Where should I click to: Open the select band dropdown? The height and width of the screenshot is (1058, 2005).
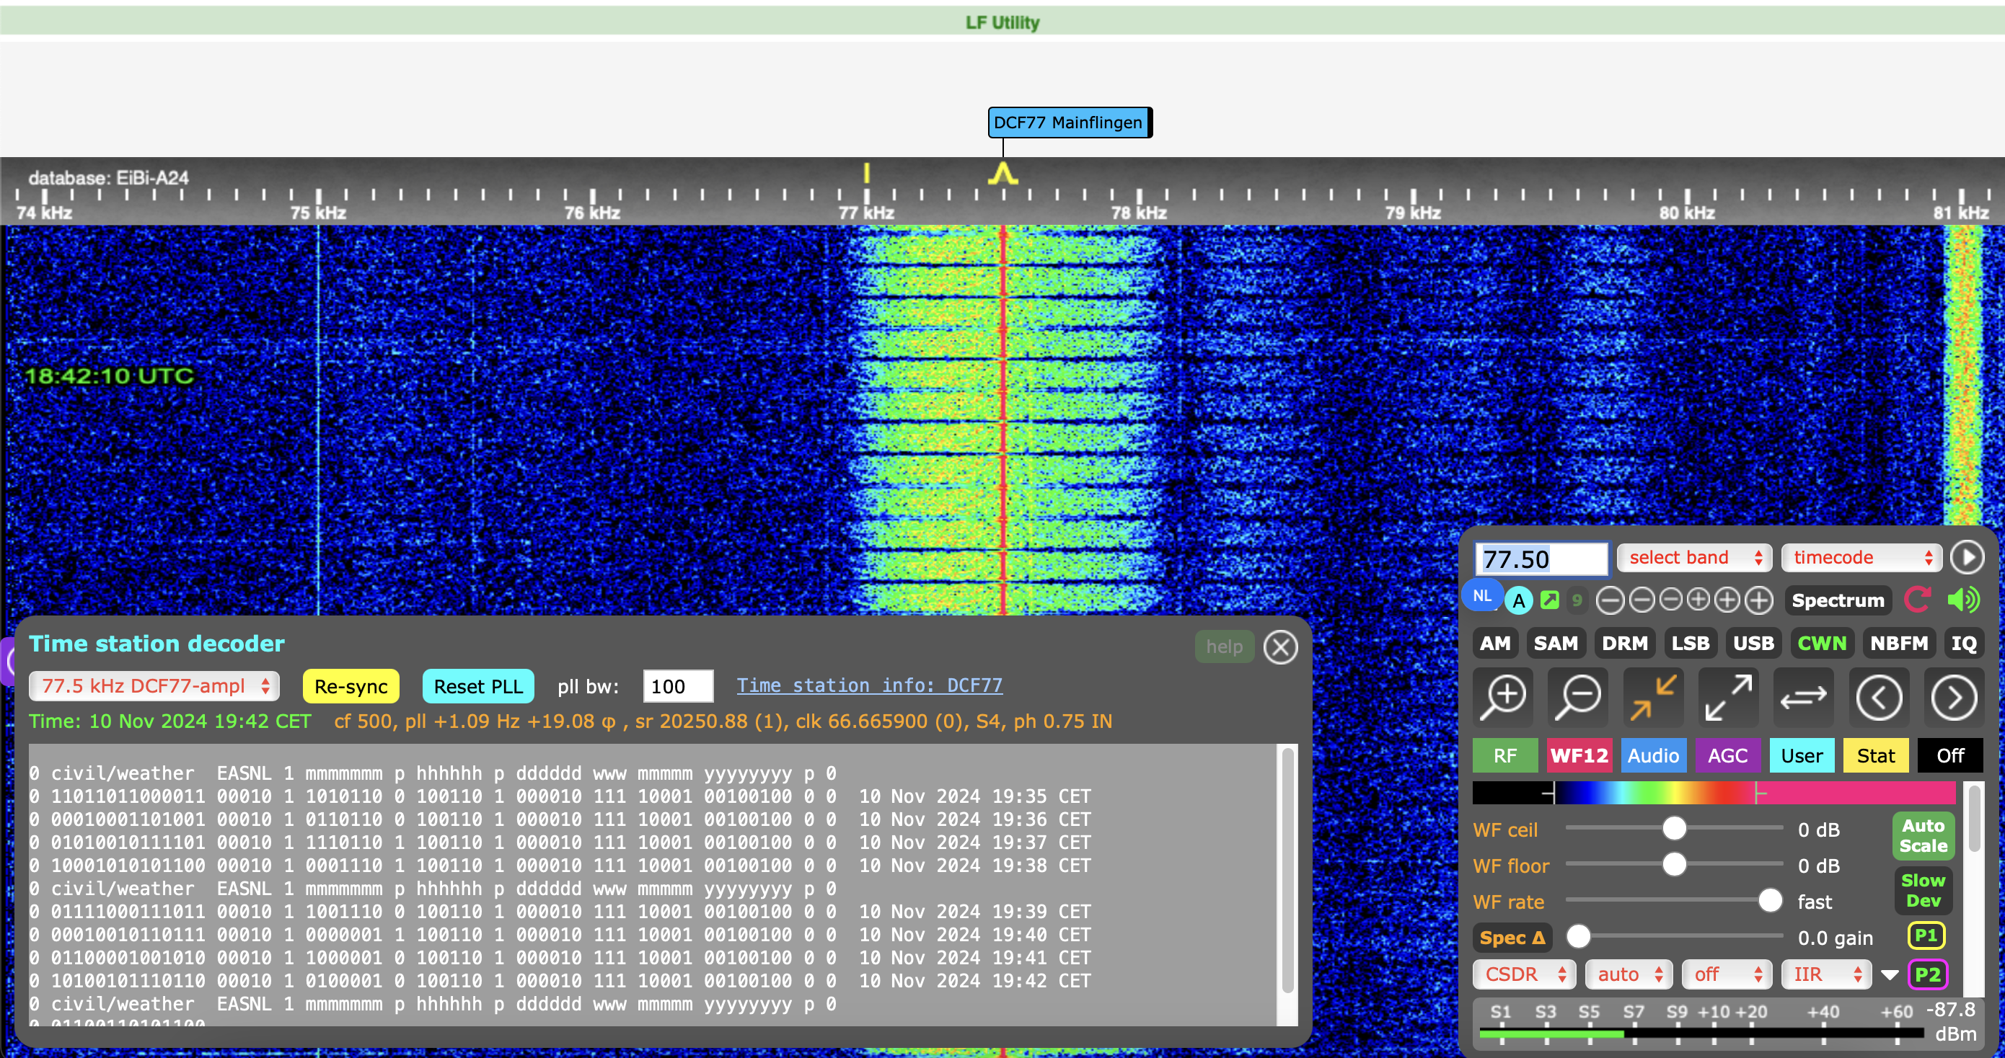tap(1694, 557)
